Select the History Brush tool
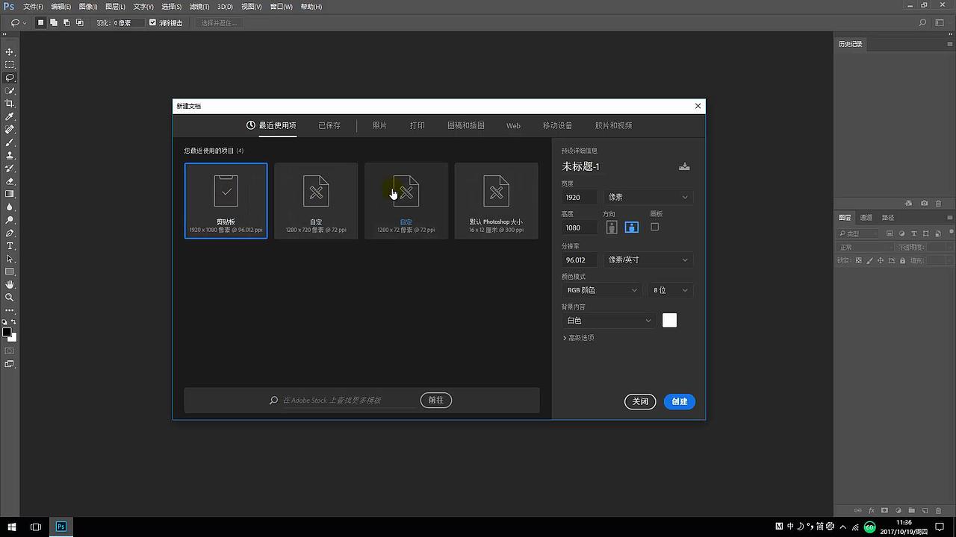Viewport: 956px width, 537px height. click(x=10, y=169)
